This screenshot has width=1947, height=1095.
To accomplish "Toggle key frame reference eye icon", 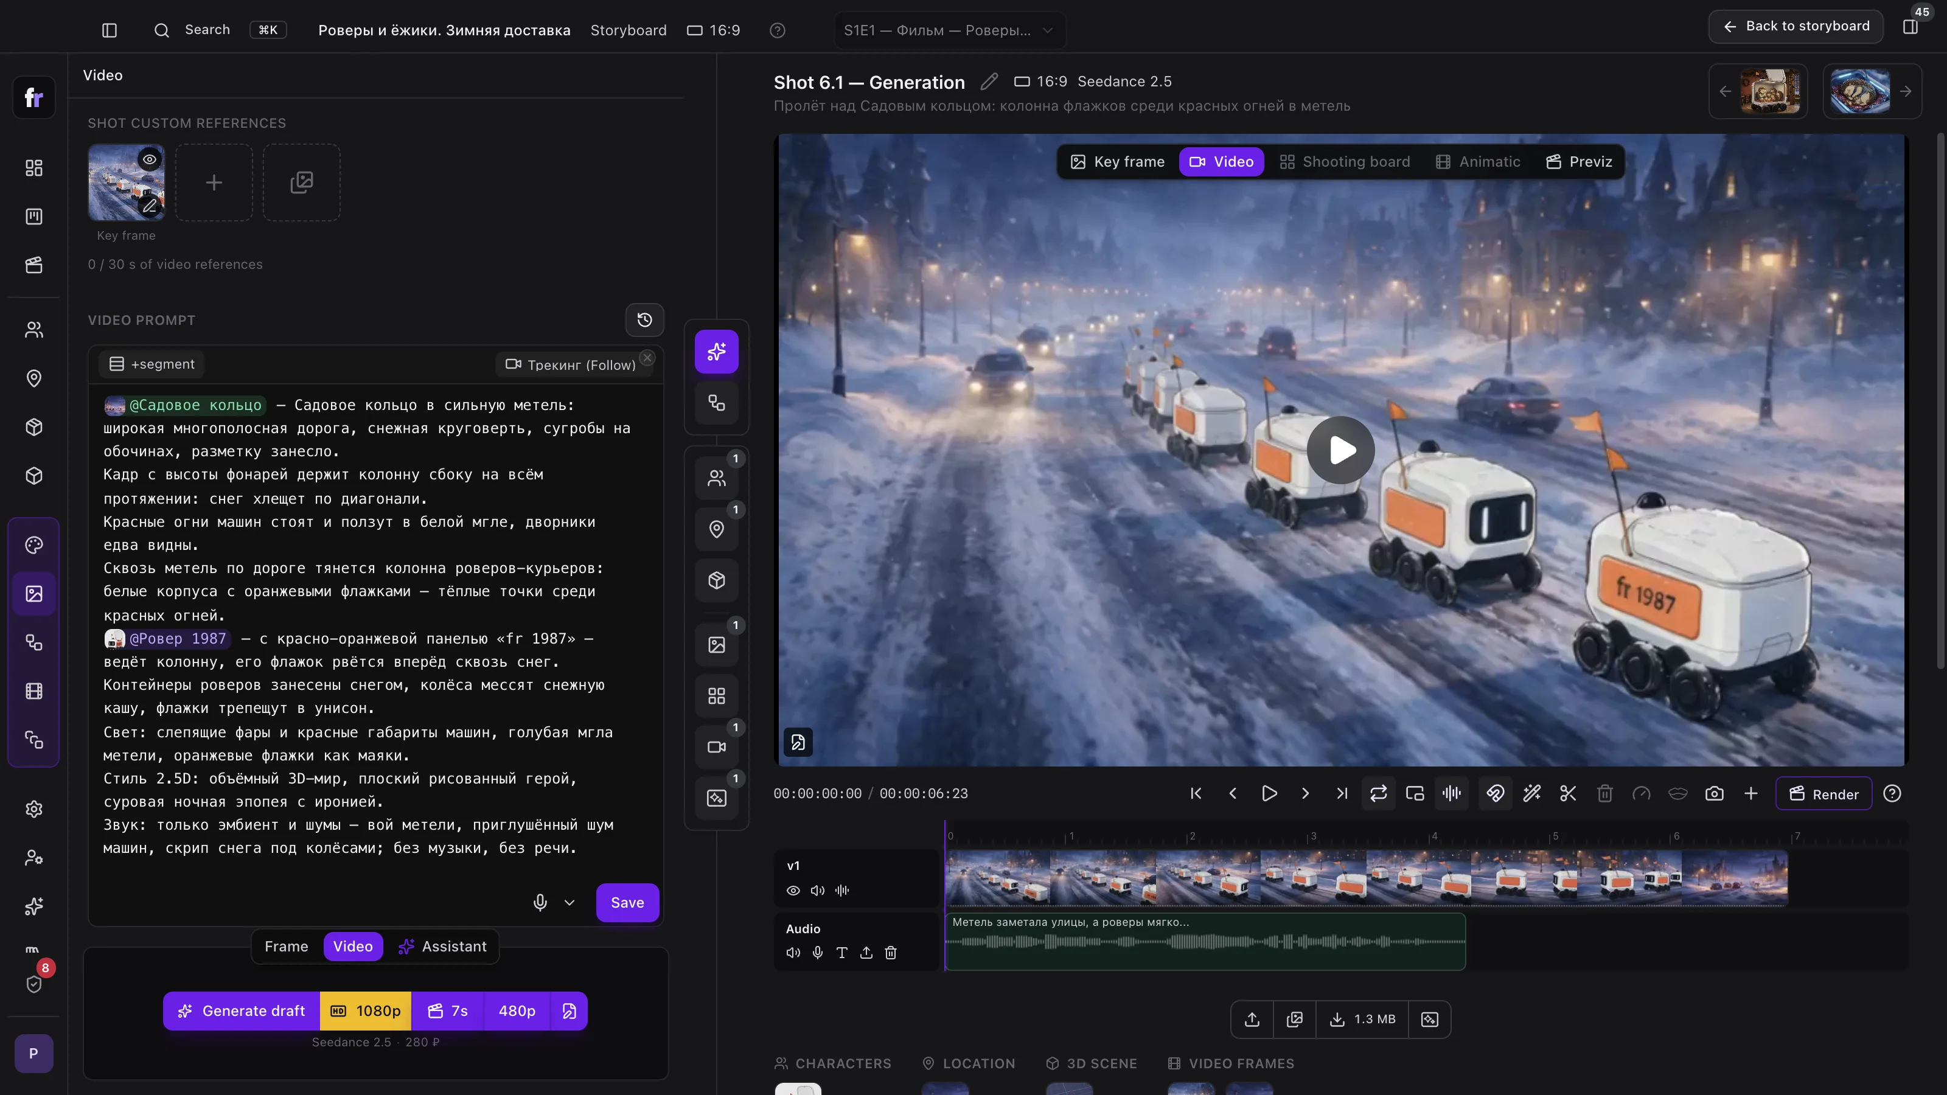I will pos(150,159).
